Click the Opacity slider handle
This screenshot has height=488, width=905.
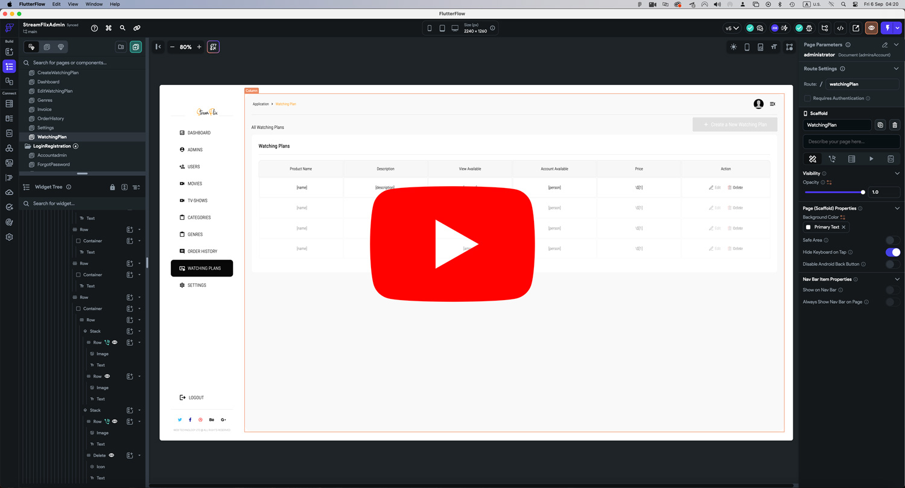point(863,192)
